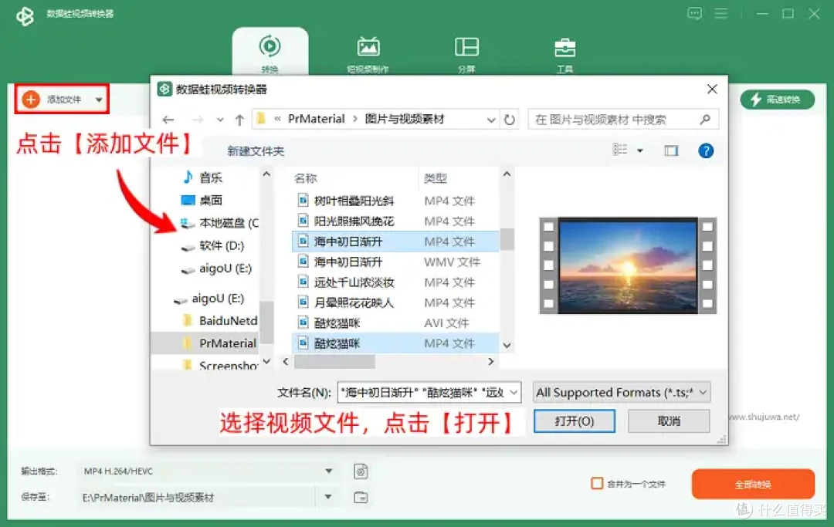Click the app logo in title bar
834x527 pixels.
click(x=25, y=15)
